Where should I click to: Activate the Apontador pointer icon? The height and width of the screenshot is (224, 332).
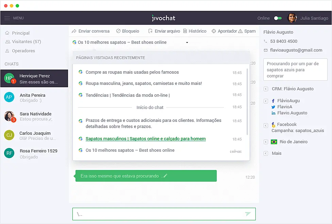pyautogui.click(x=214, y=31)
